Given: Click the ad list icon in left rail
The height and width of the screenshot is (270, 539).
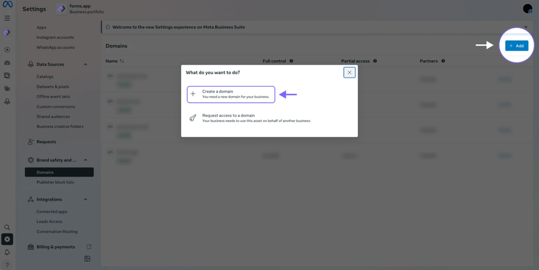Looking at the screenshot, I should [x=7, y=89].
